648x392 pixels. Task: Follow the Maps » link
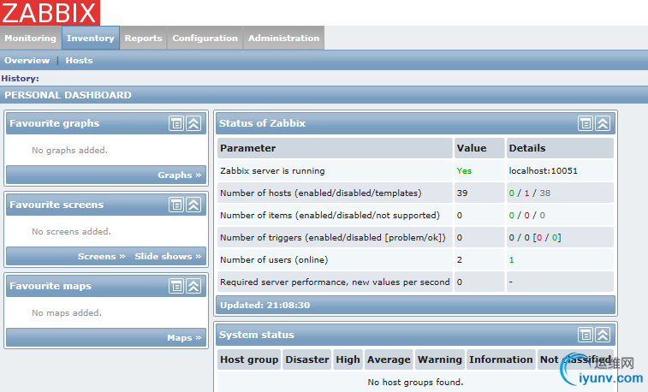(184, 338)
